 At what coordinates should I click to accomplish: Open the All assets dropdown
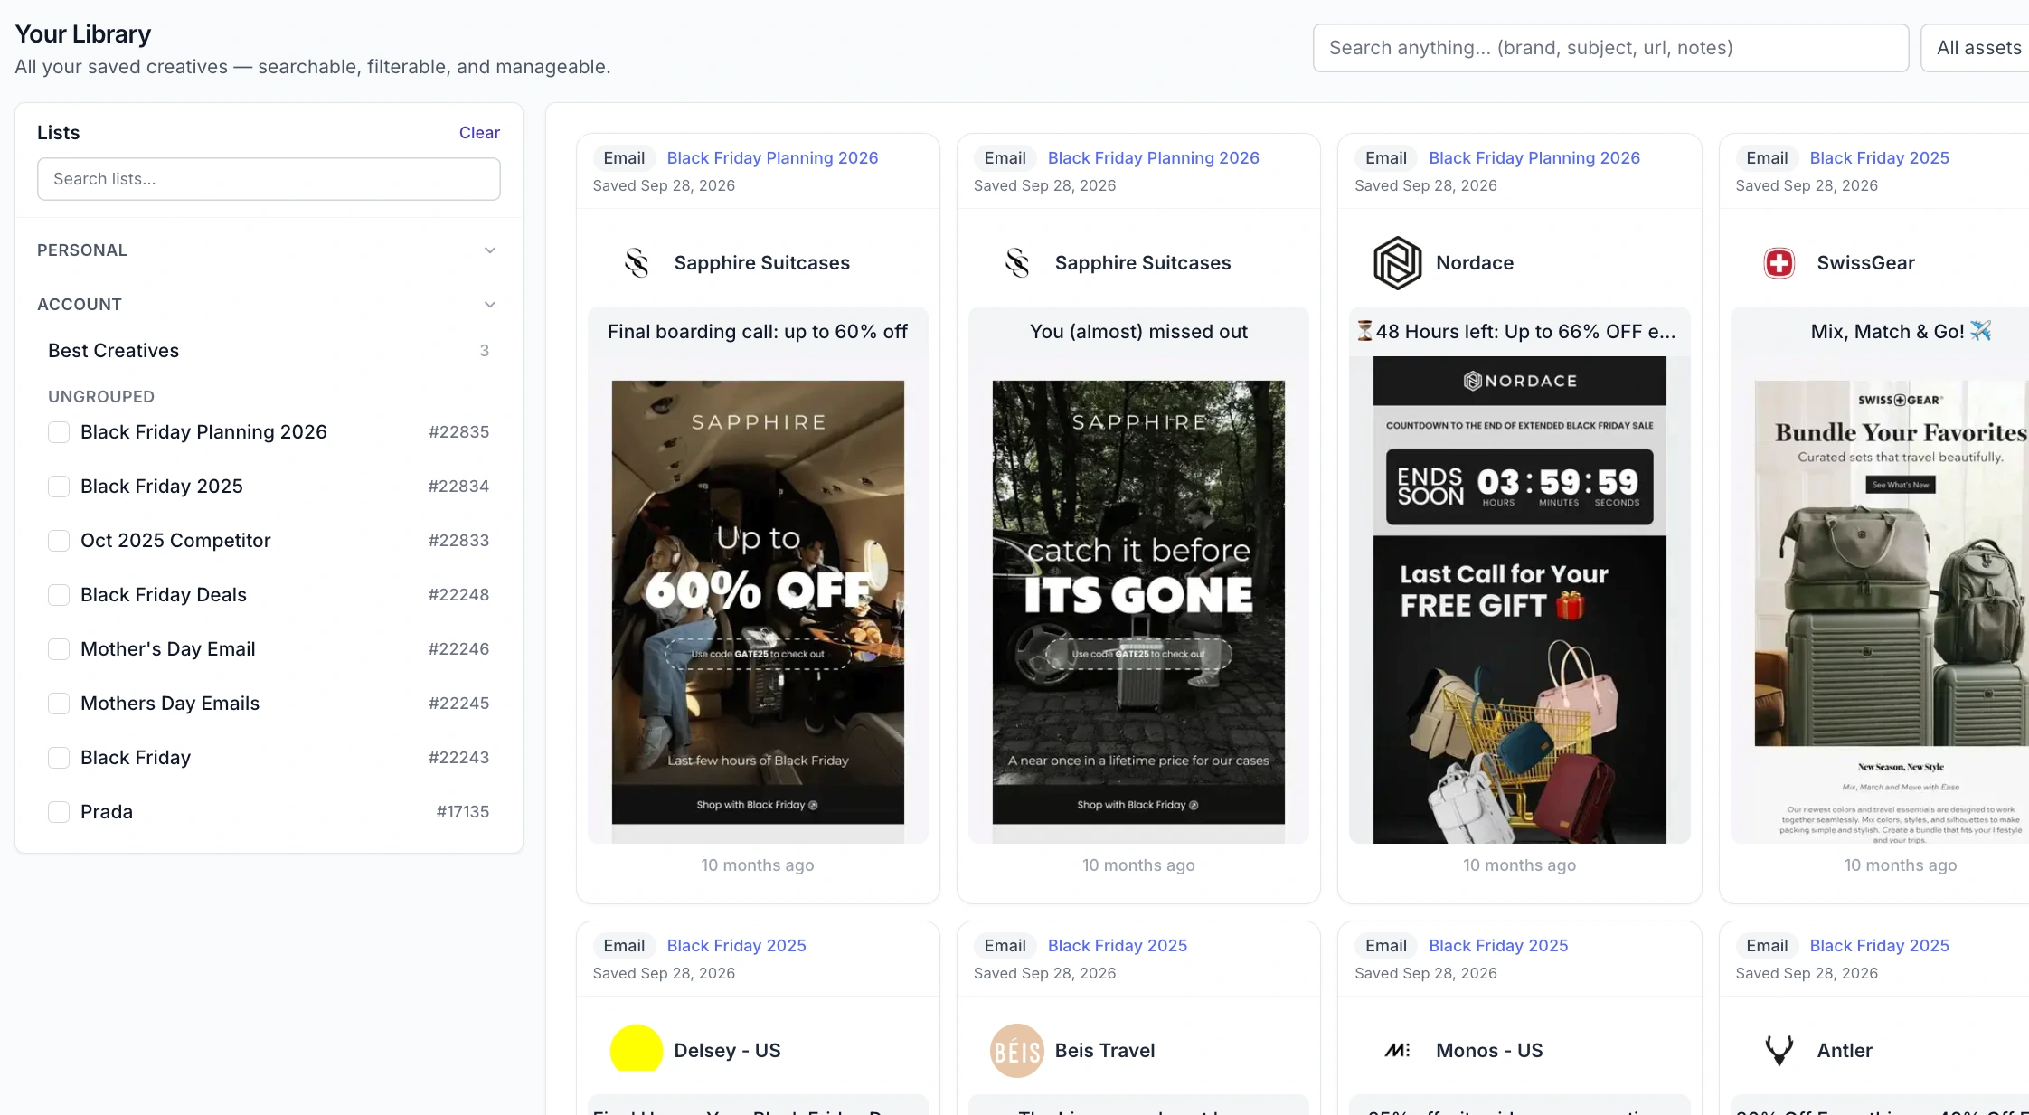click(1977, 48)
